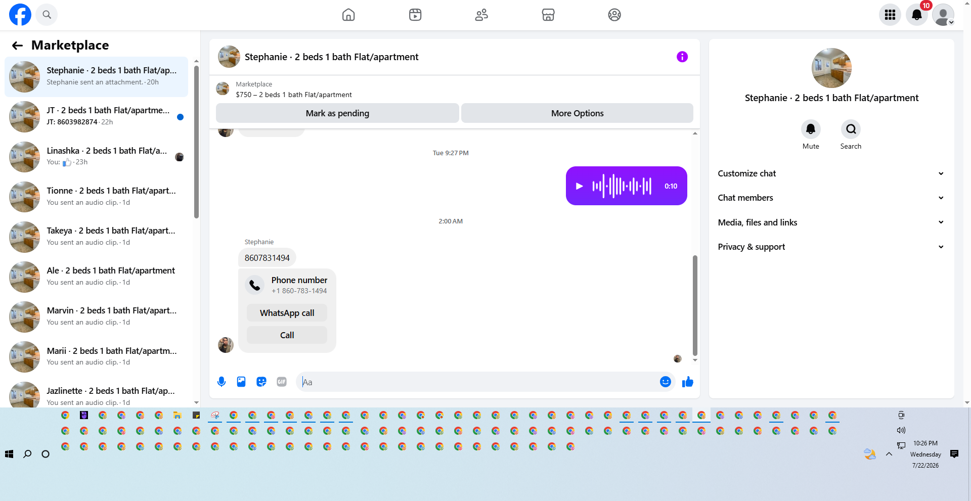Open the notifications bell with 10 badge
Screen dimensions: 971x501
click(917, 15)
